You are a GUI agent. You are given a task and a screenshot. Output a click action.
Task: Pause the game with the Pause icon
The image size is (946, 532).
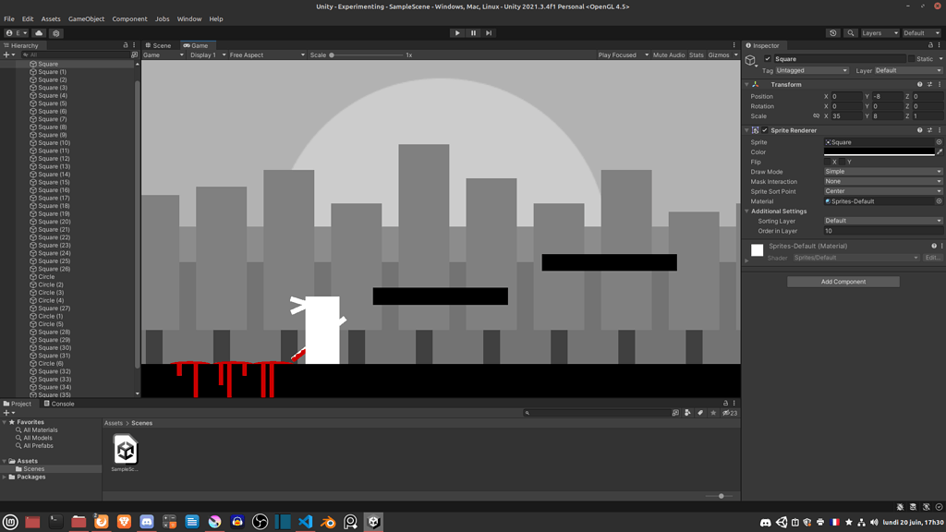coord(471,31)
